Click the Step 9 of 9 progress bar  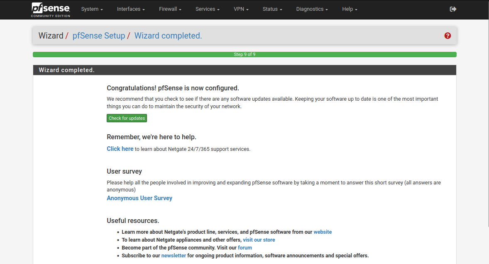[244, 54]
